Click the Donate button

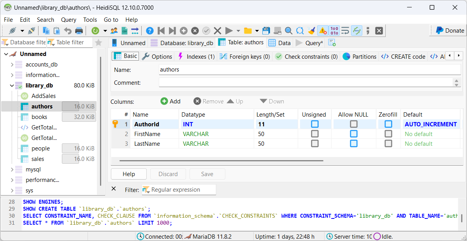pyautogui.click(x=449, y=30)
